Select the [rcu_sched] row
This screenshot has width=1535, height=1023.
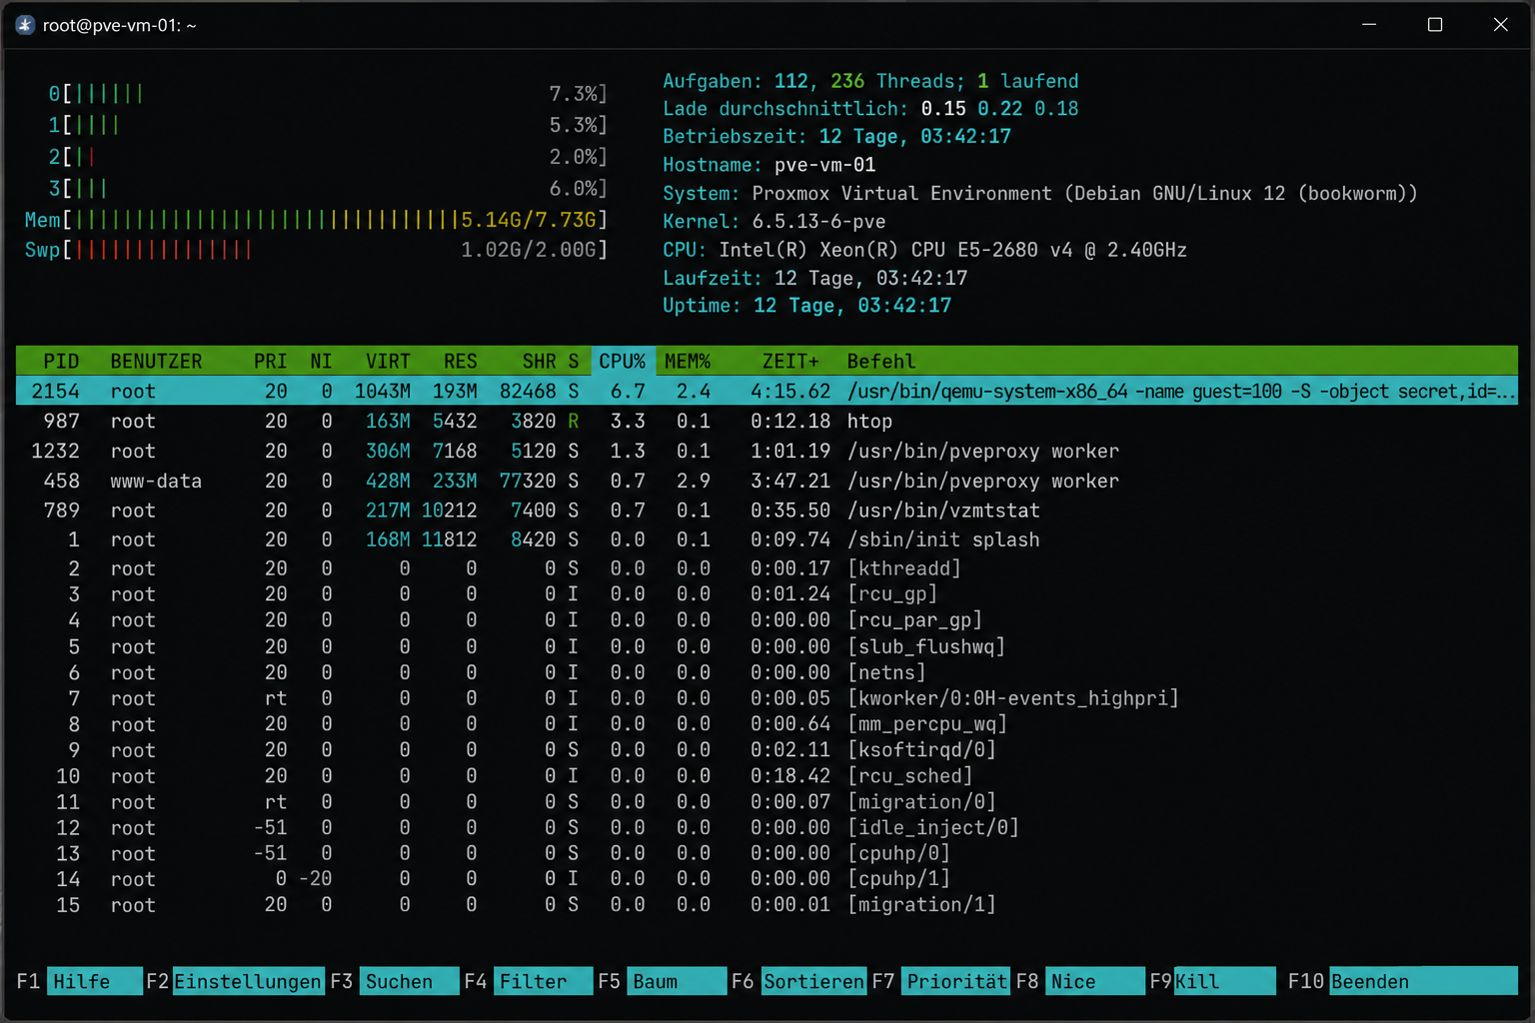[767, 775]
